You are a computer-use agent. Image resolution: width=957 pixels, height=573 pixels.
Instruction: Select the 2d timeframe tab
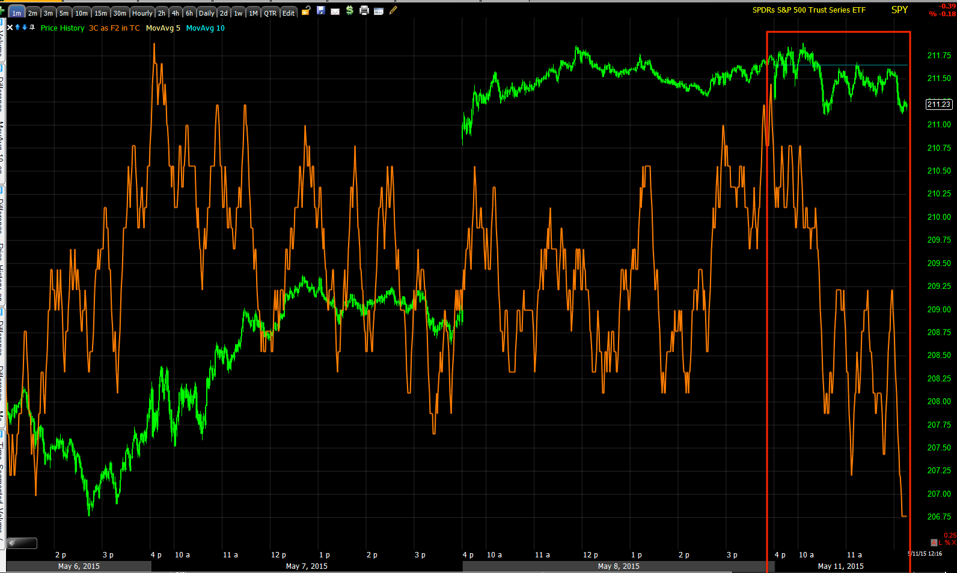pos(224,13)
